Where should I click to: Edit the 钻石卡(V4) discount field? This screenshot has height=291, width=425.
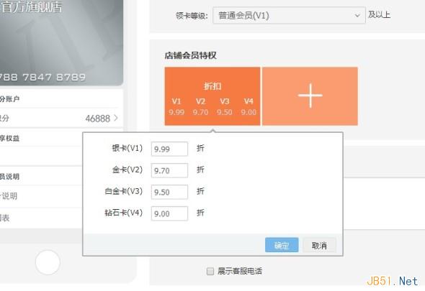point(169,213)
